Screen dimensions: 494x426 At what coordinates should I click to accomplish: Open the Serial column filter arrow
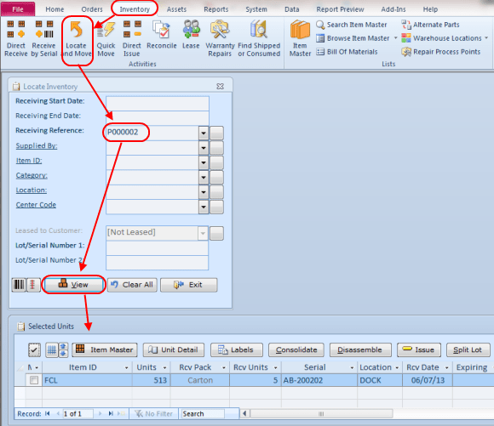coord(352,367)
